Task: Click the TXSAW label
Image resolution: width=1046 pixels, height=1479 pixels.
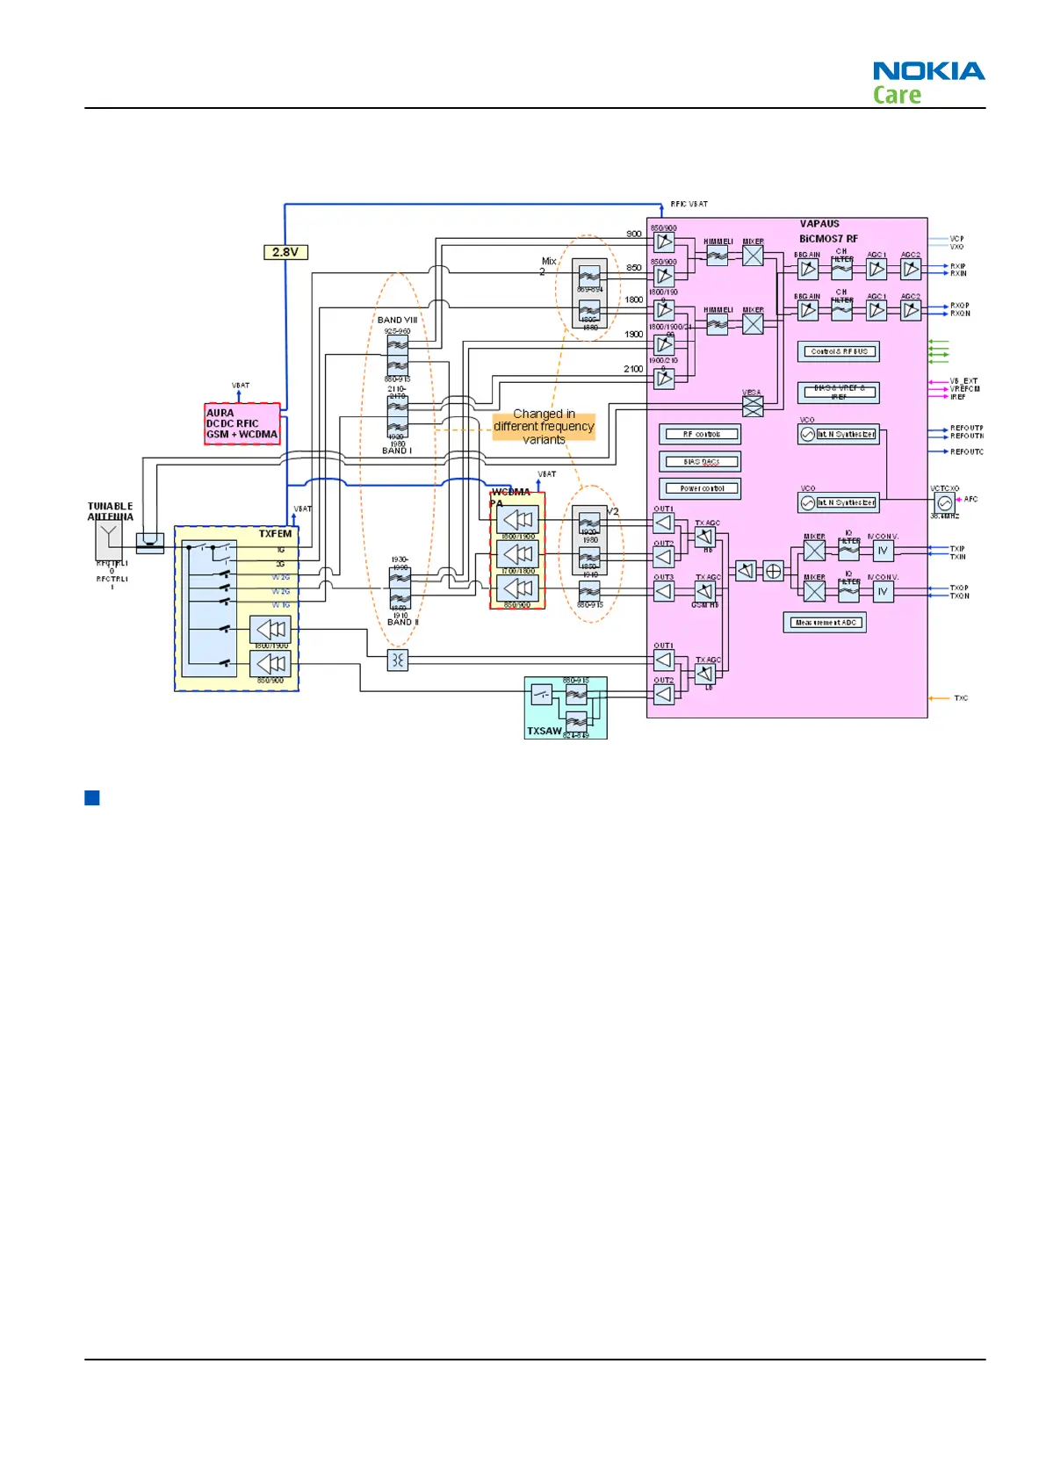Action: (544, 731)
